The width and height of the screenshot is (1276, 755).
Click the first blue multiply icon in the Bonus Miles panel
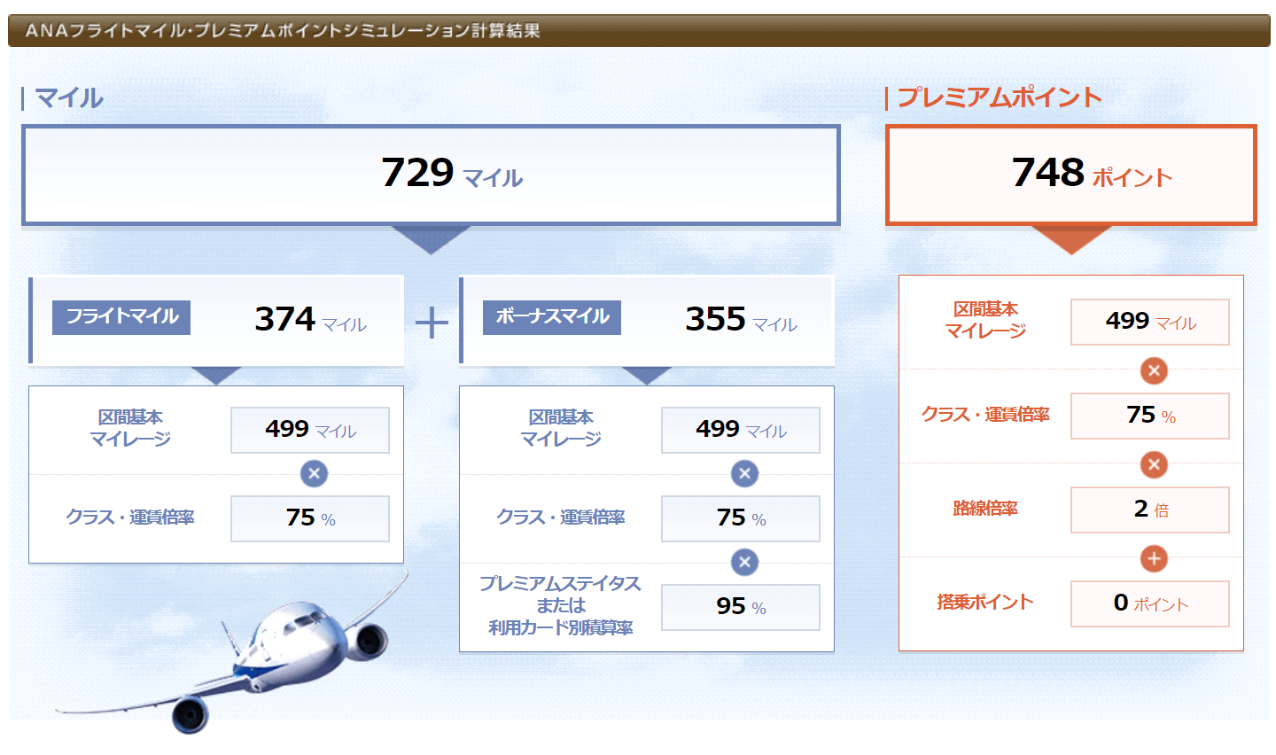pos(744,473)
